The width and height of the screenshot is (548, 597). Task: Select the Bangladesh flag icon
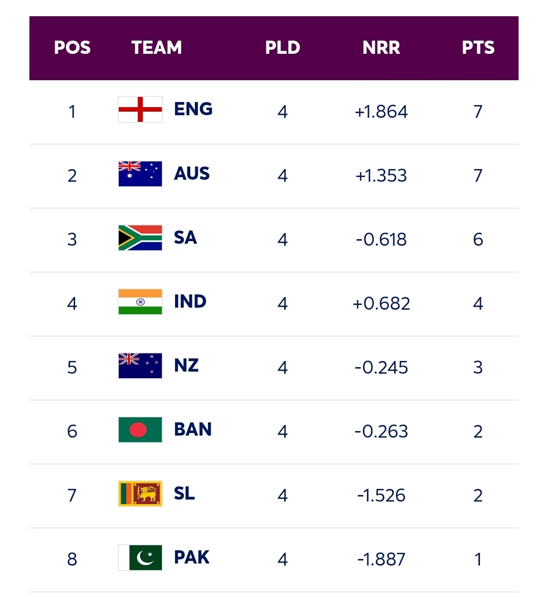click(x=140, y=430)
